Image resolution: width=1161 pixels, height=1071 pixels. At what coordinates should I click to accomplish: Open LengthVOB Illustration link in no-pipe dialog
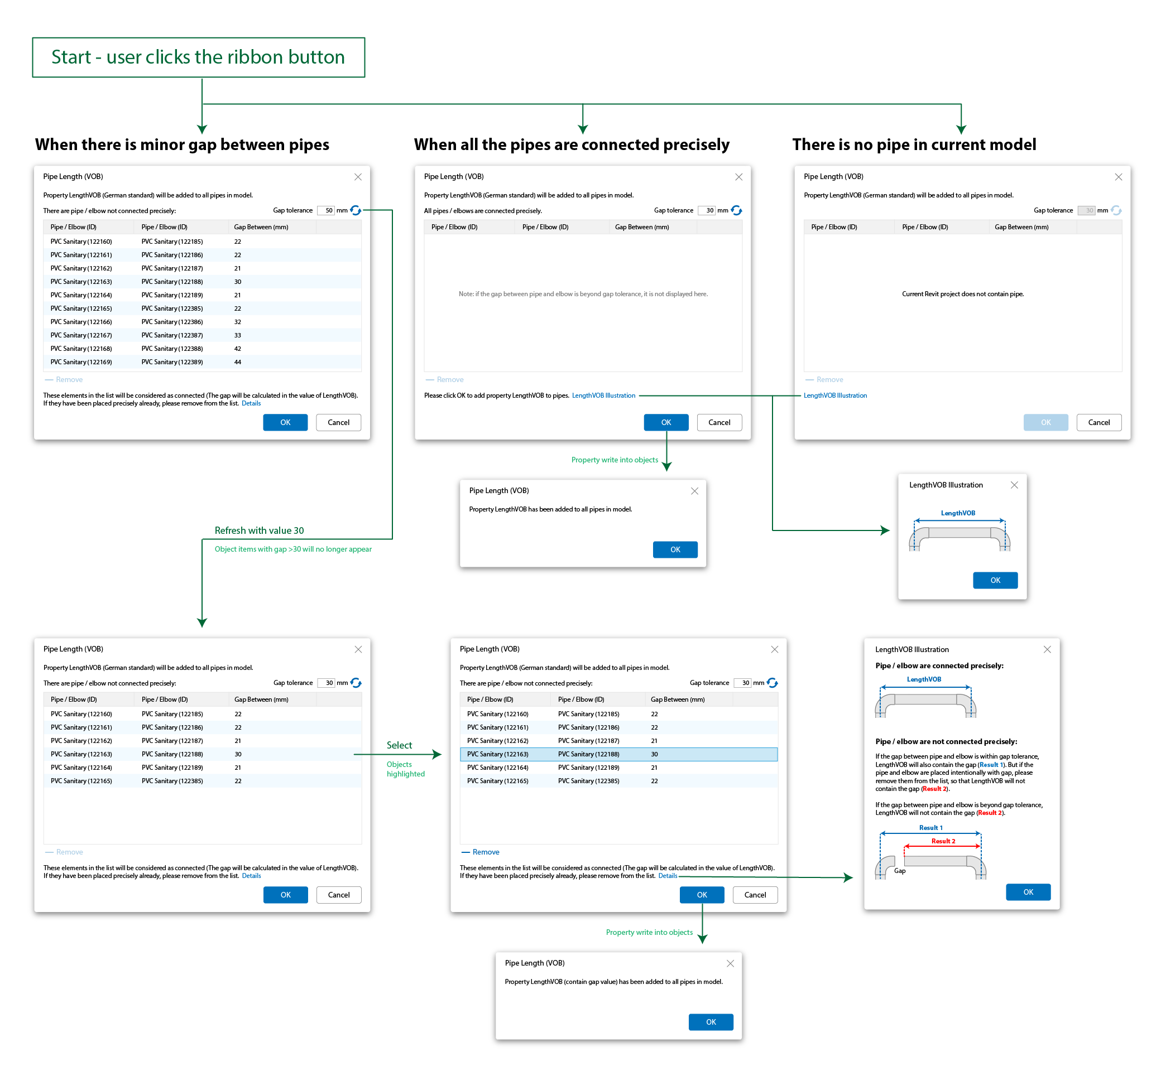coord(835,395)
